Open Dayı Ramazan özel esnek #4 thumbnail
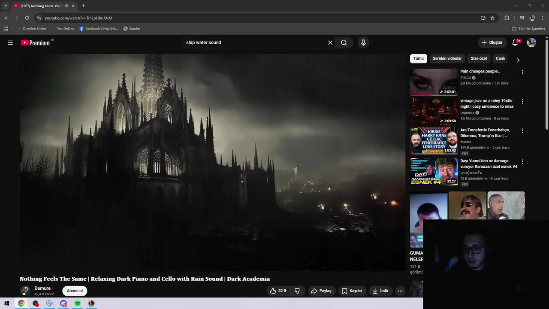The height and width of the screenshot is (309, 549). [434, 172]
